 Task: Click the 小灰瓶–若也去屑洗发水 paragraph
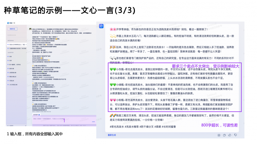171,74
